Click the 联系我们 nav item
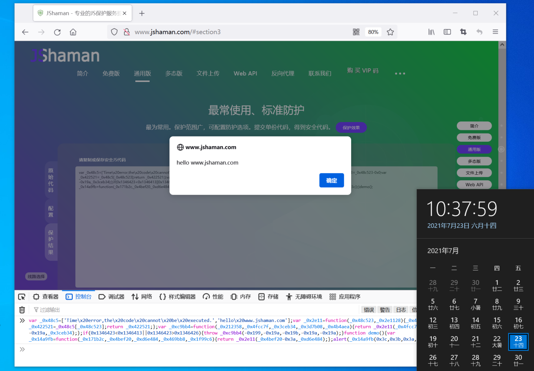The image size is (534, 371). (x=320, y=73)
